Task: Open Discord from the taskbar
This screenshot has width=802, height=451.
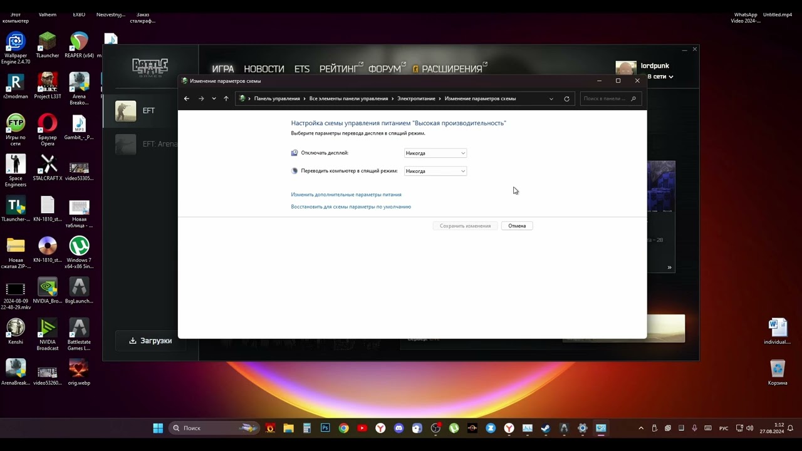Action: point(398,428)
